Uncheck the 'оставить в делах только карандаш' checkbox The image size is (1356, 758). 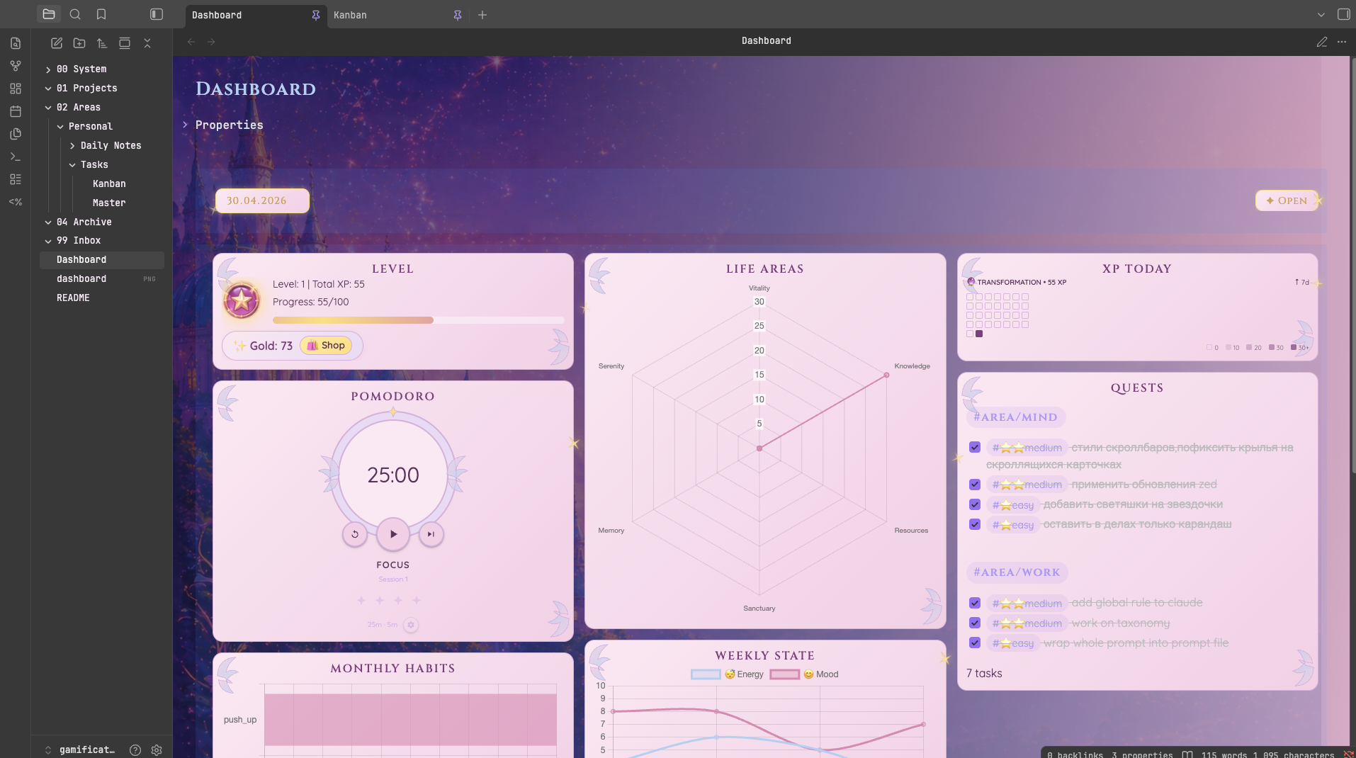click(x=975, y=524)
